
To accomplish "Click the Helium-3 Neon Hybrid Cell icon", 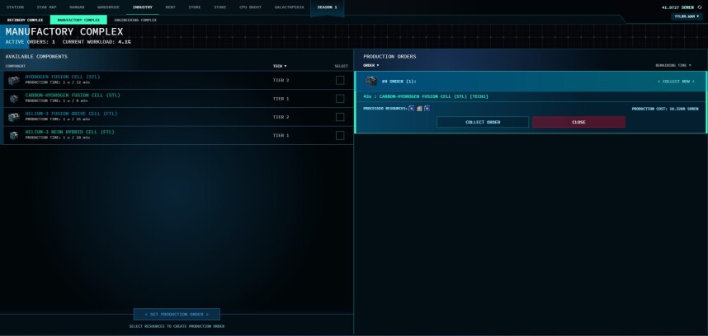I will click(14, 135).
